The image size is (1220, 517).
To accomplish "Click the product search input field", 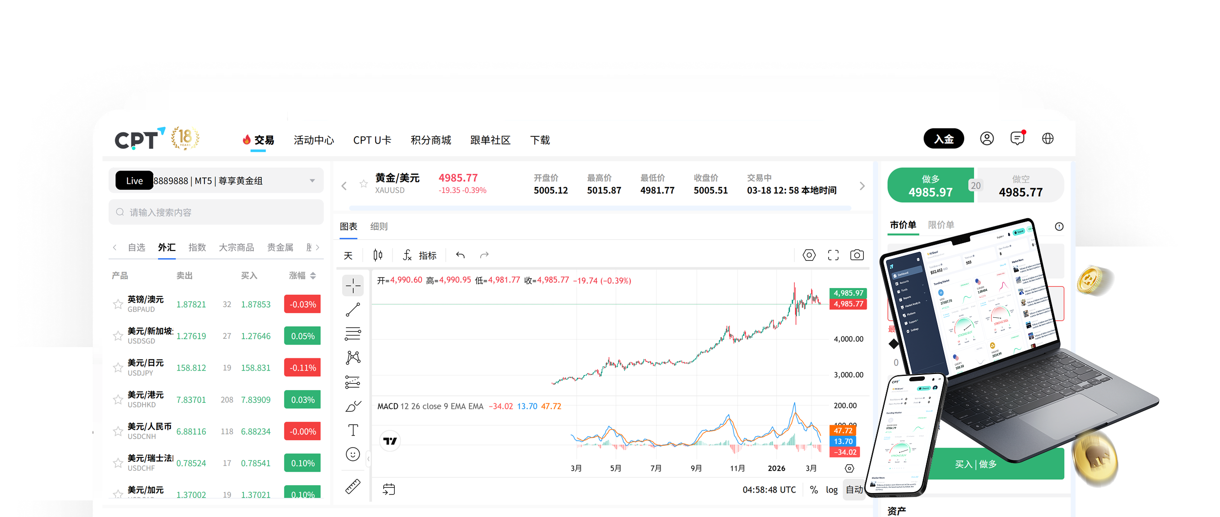I will [216, 212].
